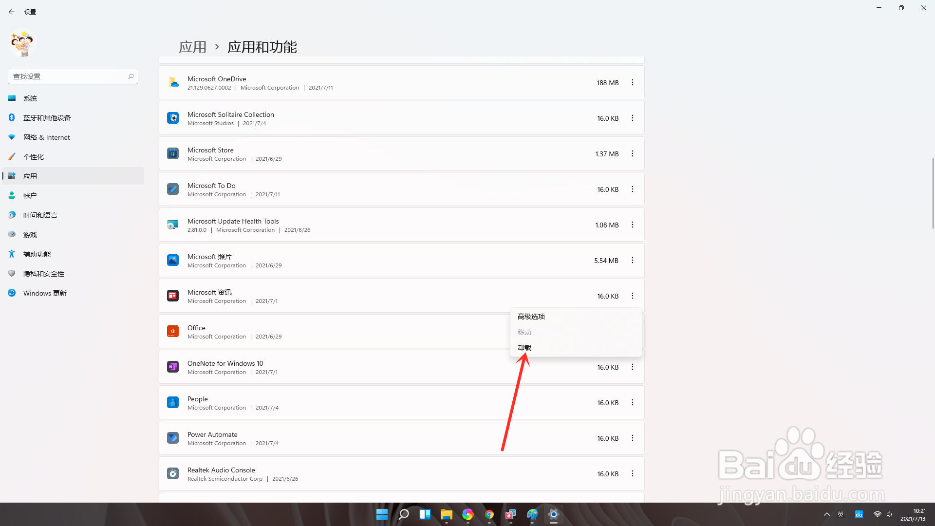Click the volume speaker tray icon
935x526 pixels.
click(889, 514)
